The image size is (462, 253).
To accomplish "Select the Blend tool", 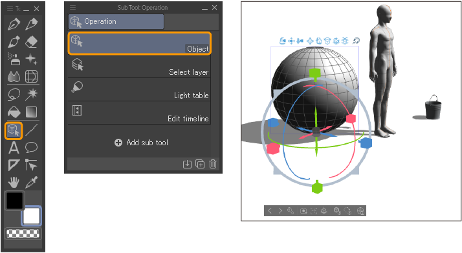I will tap(14, 77).
